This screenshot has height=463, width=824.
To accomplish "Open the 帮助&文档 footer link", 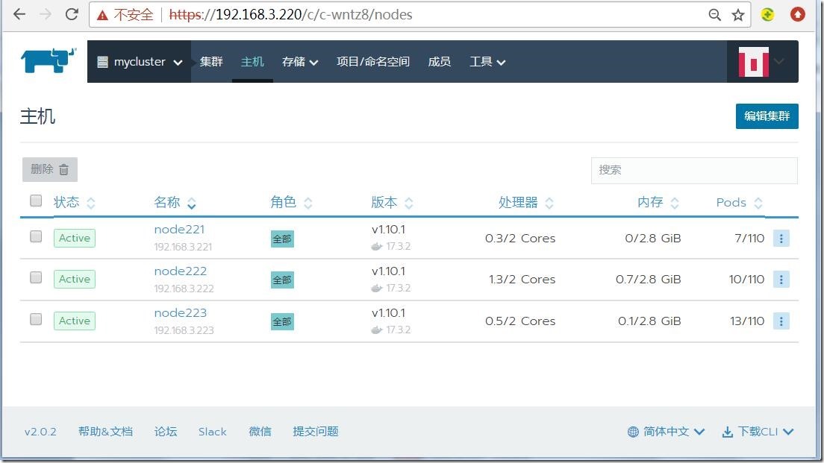I will pyautogui.click(x=105, y=432).
